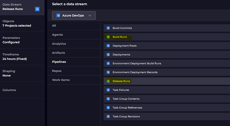Click the highlighted icon beside Build Runs

coord(108,37)
